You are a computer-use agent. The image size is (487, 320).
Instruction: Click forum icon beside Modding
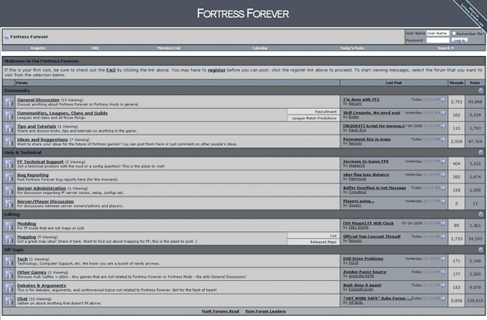[9, 226]
